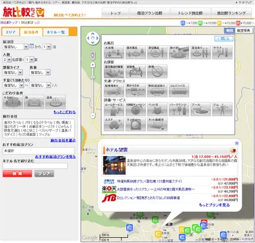The height and width of the screenshot is (243, 255).
Task: Select the 駅から5分 near-station icon
Action: click(135, 90)
